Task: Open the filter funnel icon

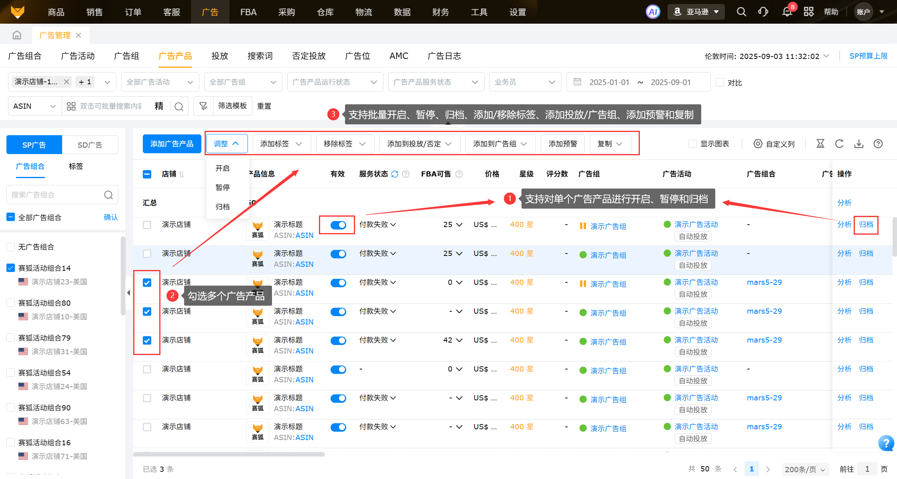Action: click(203, 106)
